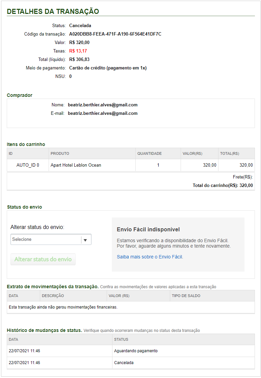This screenshot has height=378, width=261.
Task: Click the buyer e-mail address value
Action: [103, 113]
